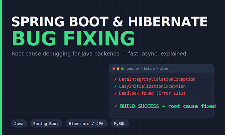This screenshot has width=225, height=135.
Task: Click the LazyInitializationException error line
Action: coord(150,86)
